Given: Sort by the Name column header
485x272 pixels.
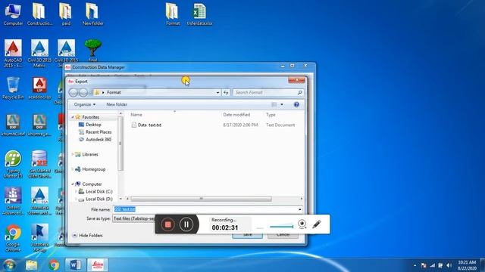Looking at the screenshot, I should click(136, 115).
